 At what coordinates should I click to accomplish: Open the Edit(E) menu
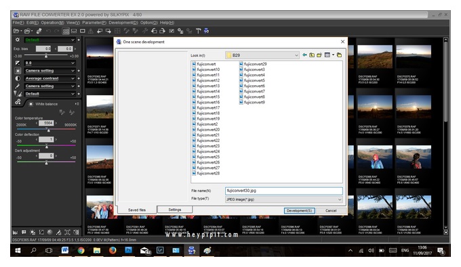coord(33,22)
